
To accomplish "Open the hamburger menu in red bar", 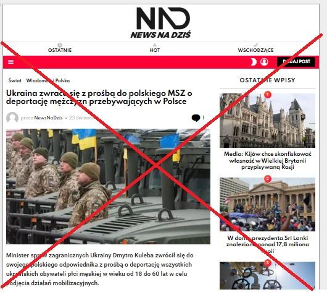I will pos(11,62).
